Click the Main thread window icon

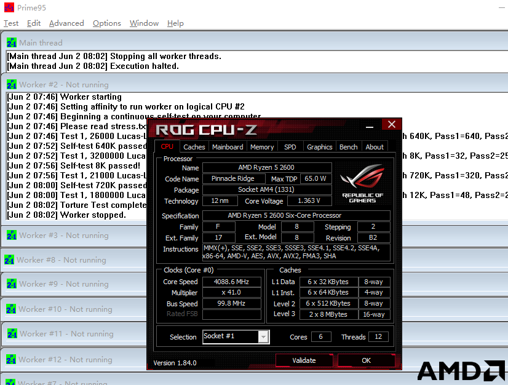tap(11, 42)
